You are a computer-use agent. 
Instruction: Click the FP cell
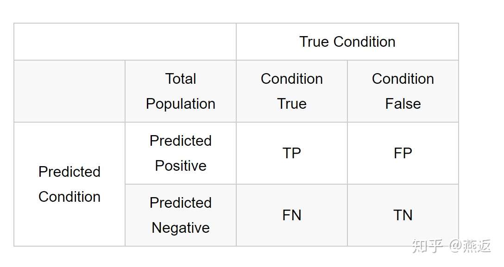[x=403, y=153]
